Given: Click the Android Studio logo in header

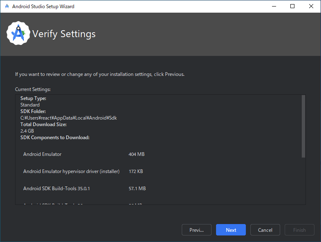Looking at the screenshot, I should [18, 33].
